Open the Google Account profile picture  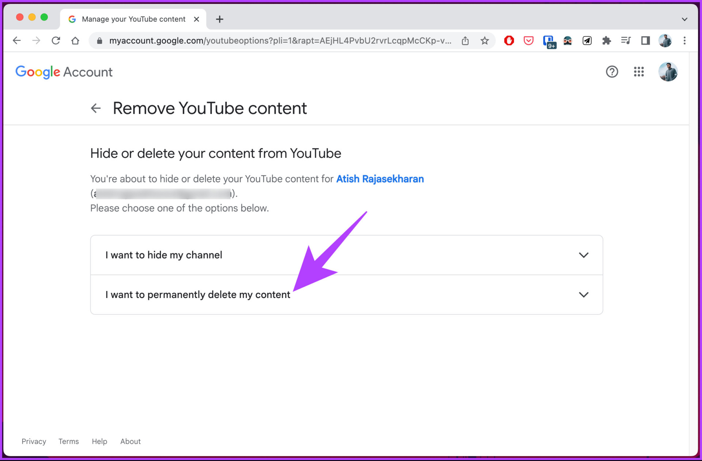668,72
